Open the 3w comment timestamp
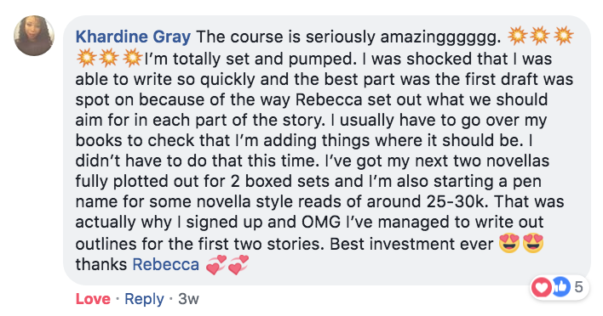 point(188,299)
